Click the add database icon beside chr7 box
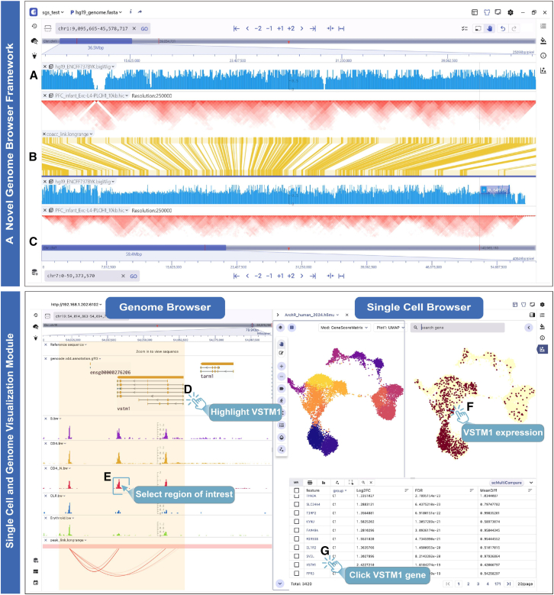Image resolution: width=554 pixels, height=595 pixels. click(x=34, y=272)
